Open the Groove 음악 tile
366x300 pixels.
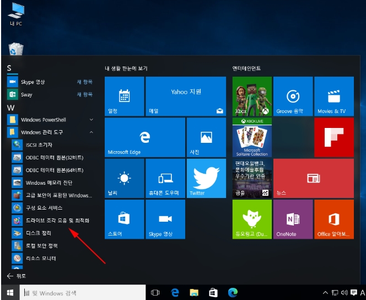(293, 96)
